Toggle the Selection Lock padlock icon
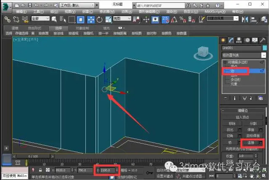This screenshot has width=269, height=180. coord(40,170)
